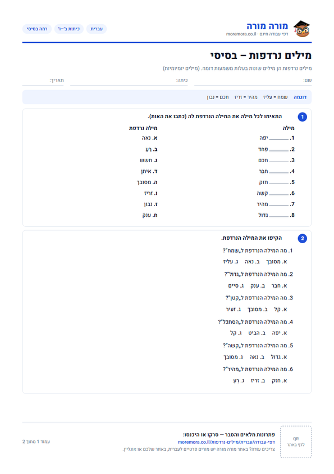This screenshot has width=334, height=474.
Task: Choose answer ג. זעיר for question 3
Action: pyautogui.click(x=234, y=310)
